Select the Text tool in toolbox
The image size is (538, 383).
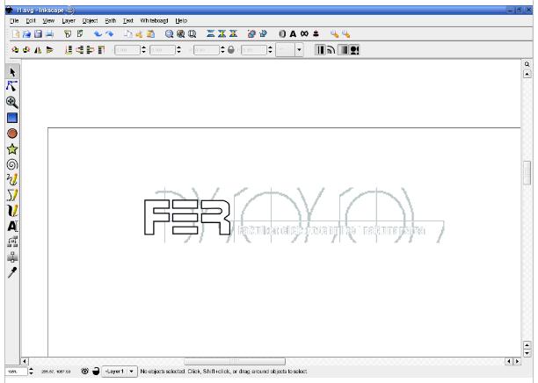12,227
